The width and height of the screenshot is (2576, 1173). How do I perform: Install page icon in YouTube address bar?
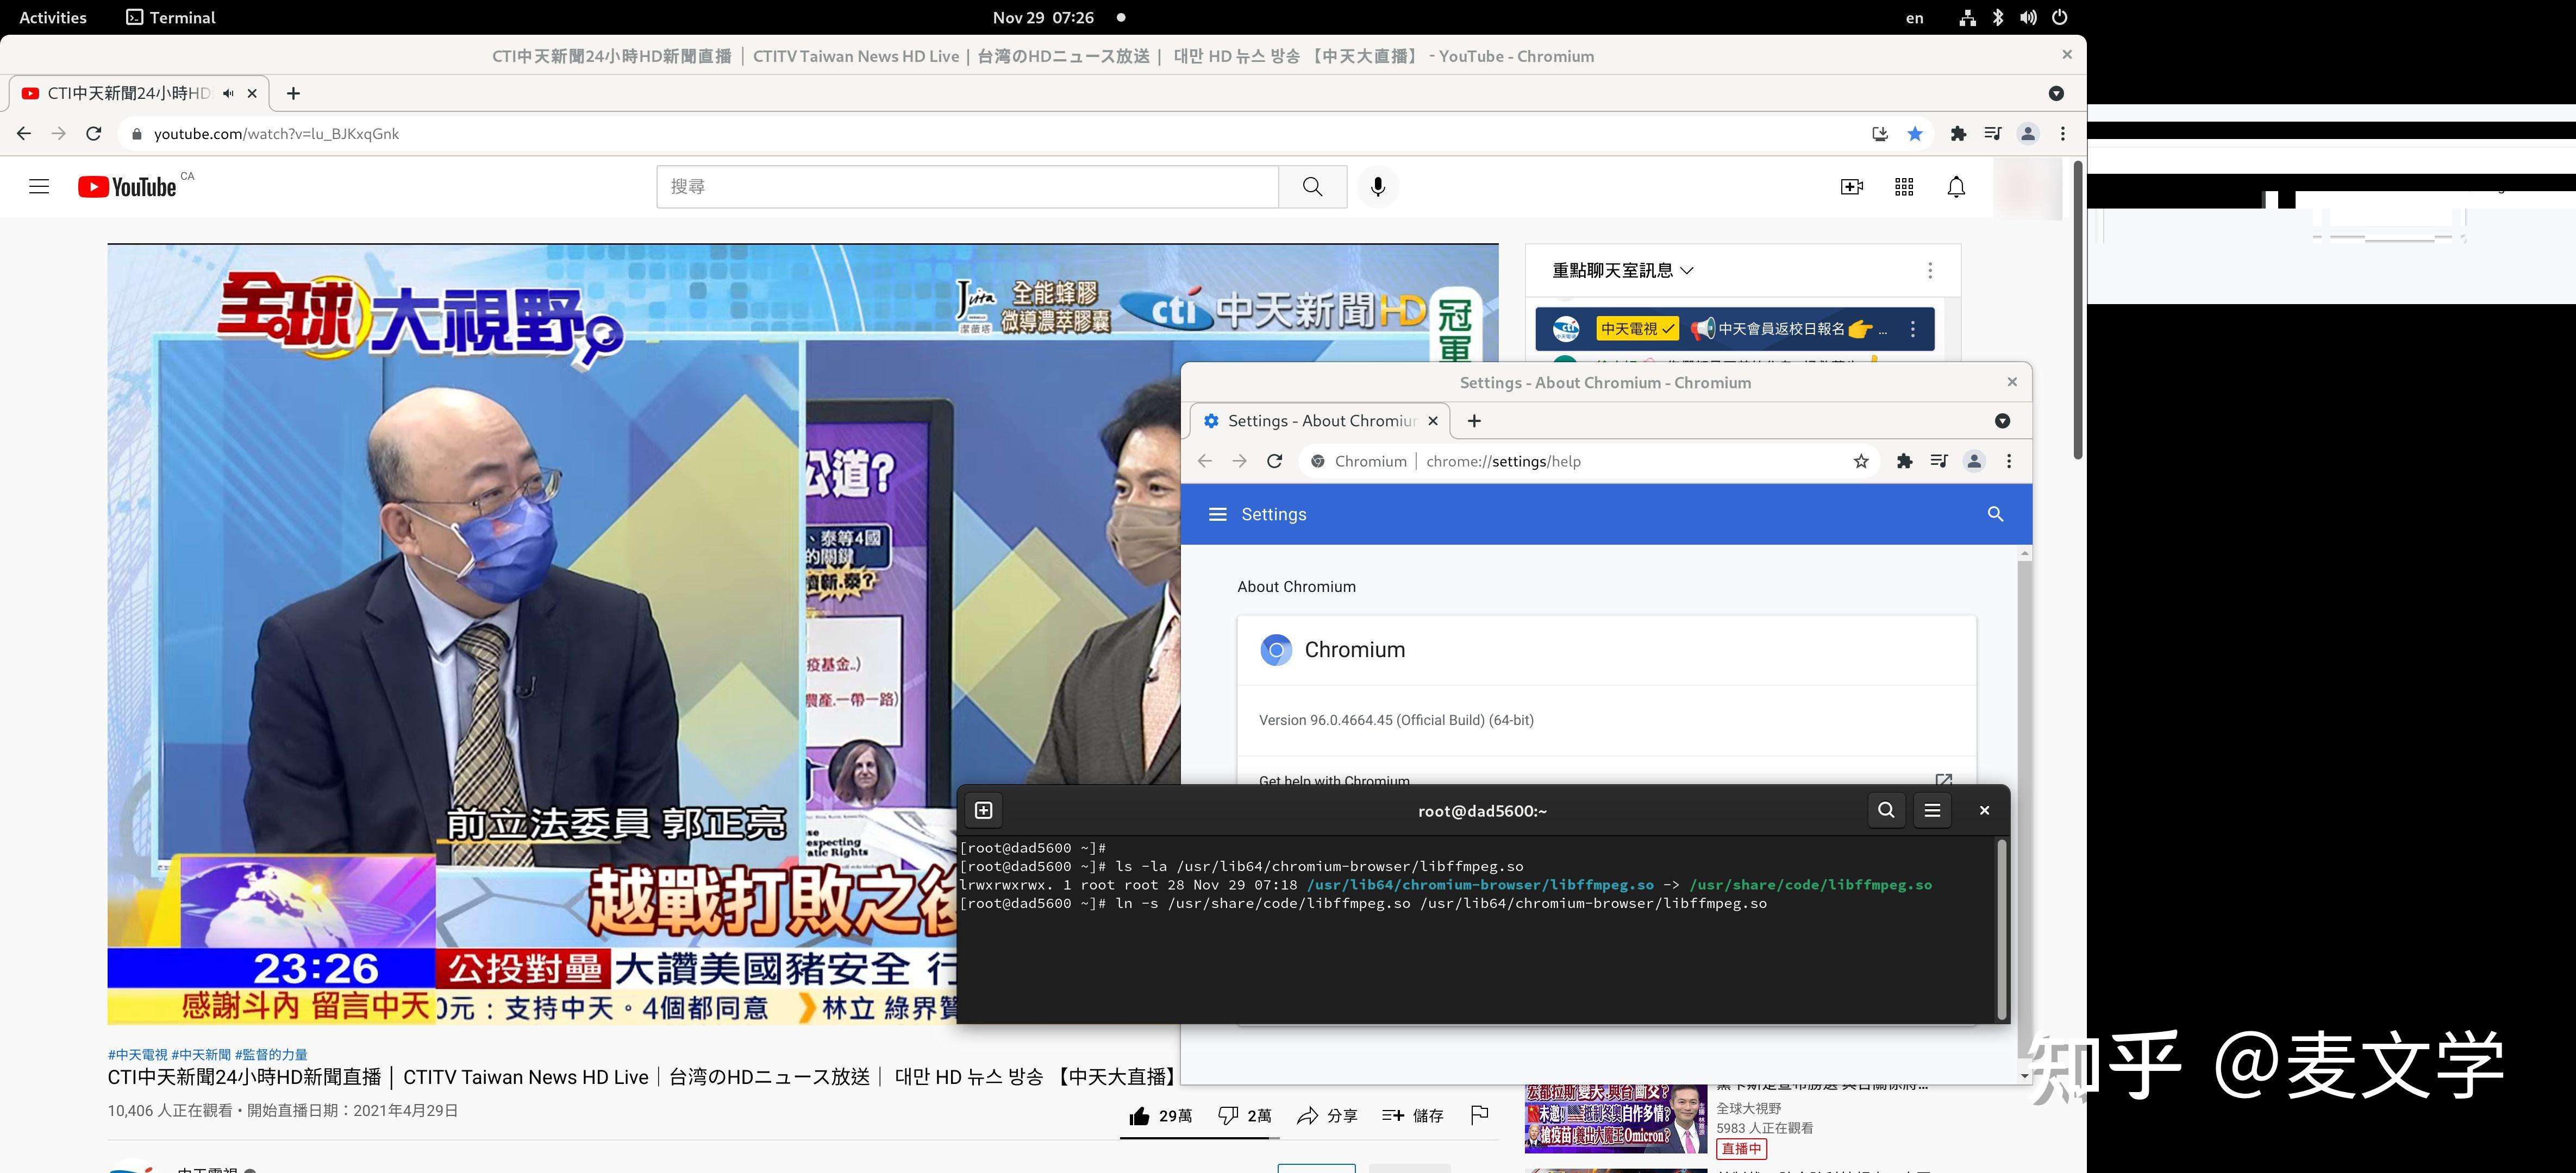click(x=1880, y=134)
